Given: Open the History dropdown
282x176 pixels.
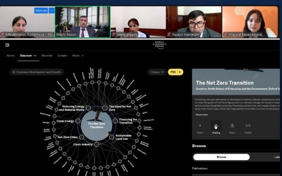Looking at the screenshot, I should [157, 72].
